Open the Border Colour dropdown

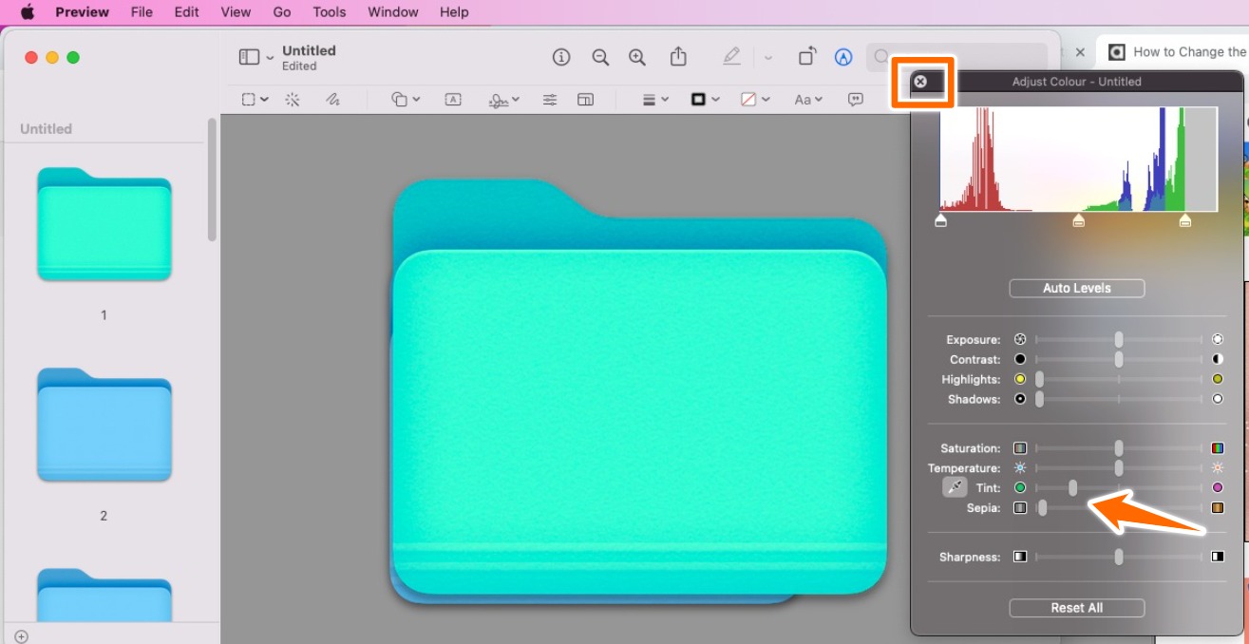click(x=705, y=99)
